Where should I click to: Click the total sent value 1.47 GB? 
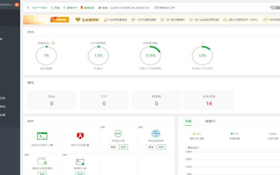coord(273,138)
